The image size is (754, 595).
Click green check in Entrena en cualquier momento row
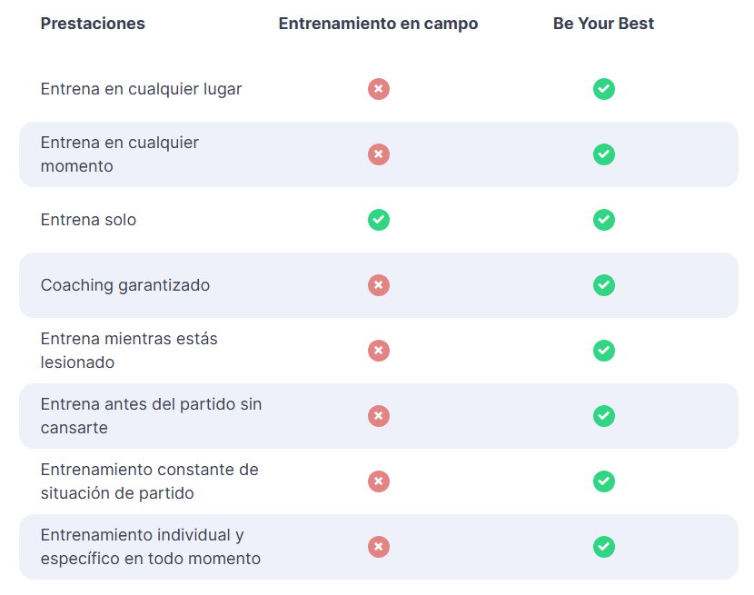(603, 154)
